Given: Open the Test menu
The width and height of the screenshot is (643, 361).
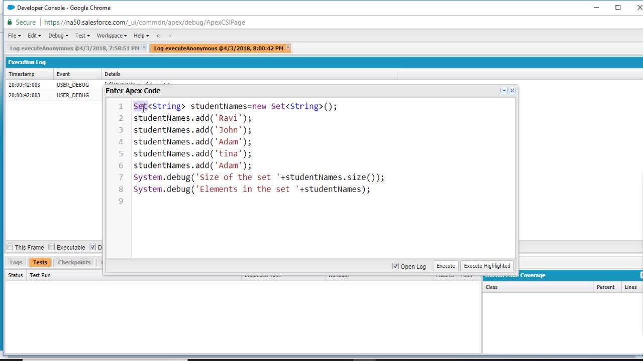Looking at the screenshot, I should click(x=82, y=36).
